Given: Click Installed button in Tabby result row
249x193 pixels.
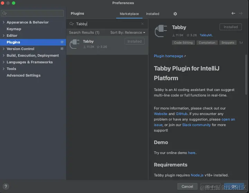Looking at the screenshot, I should (x=134, y=41).
